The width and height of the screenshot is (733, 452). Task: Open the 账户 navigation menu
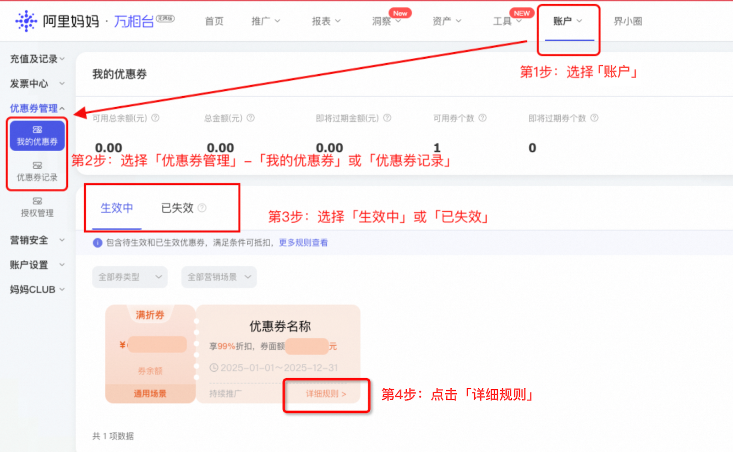568,21
